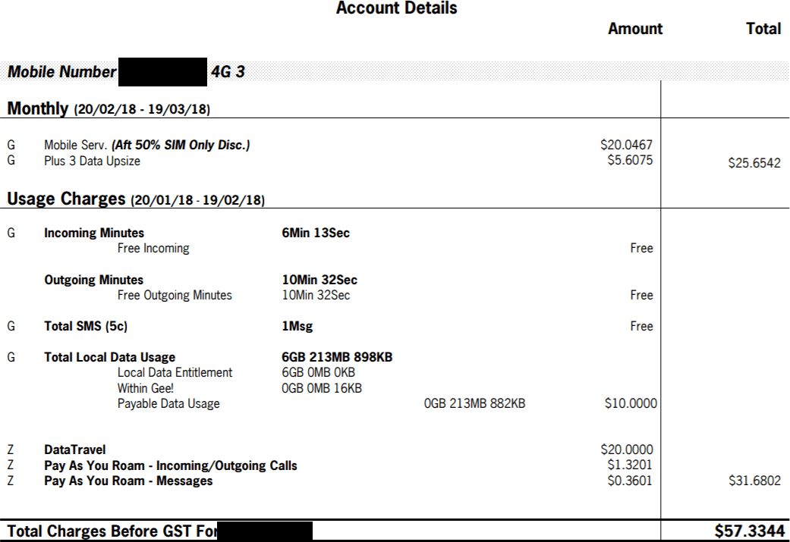The width and height of the screenshot is (790, 542).
Task: Click 'Pay As You Roam - Incoming/Outgoing Calls'
Action: click(171, 465)
